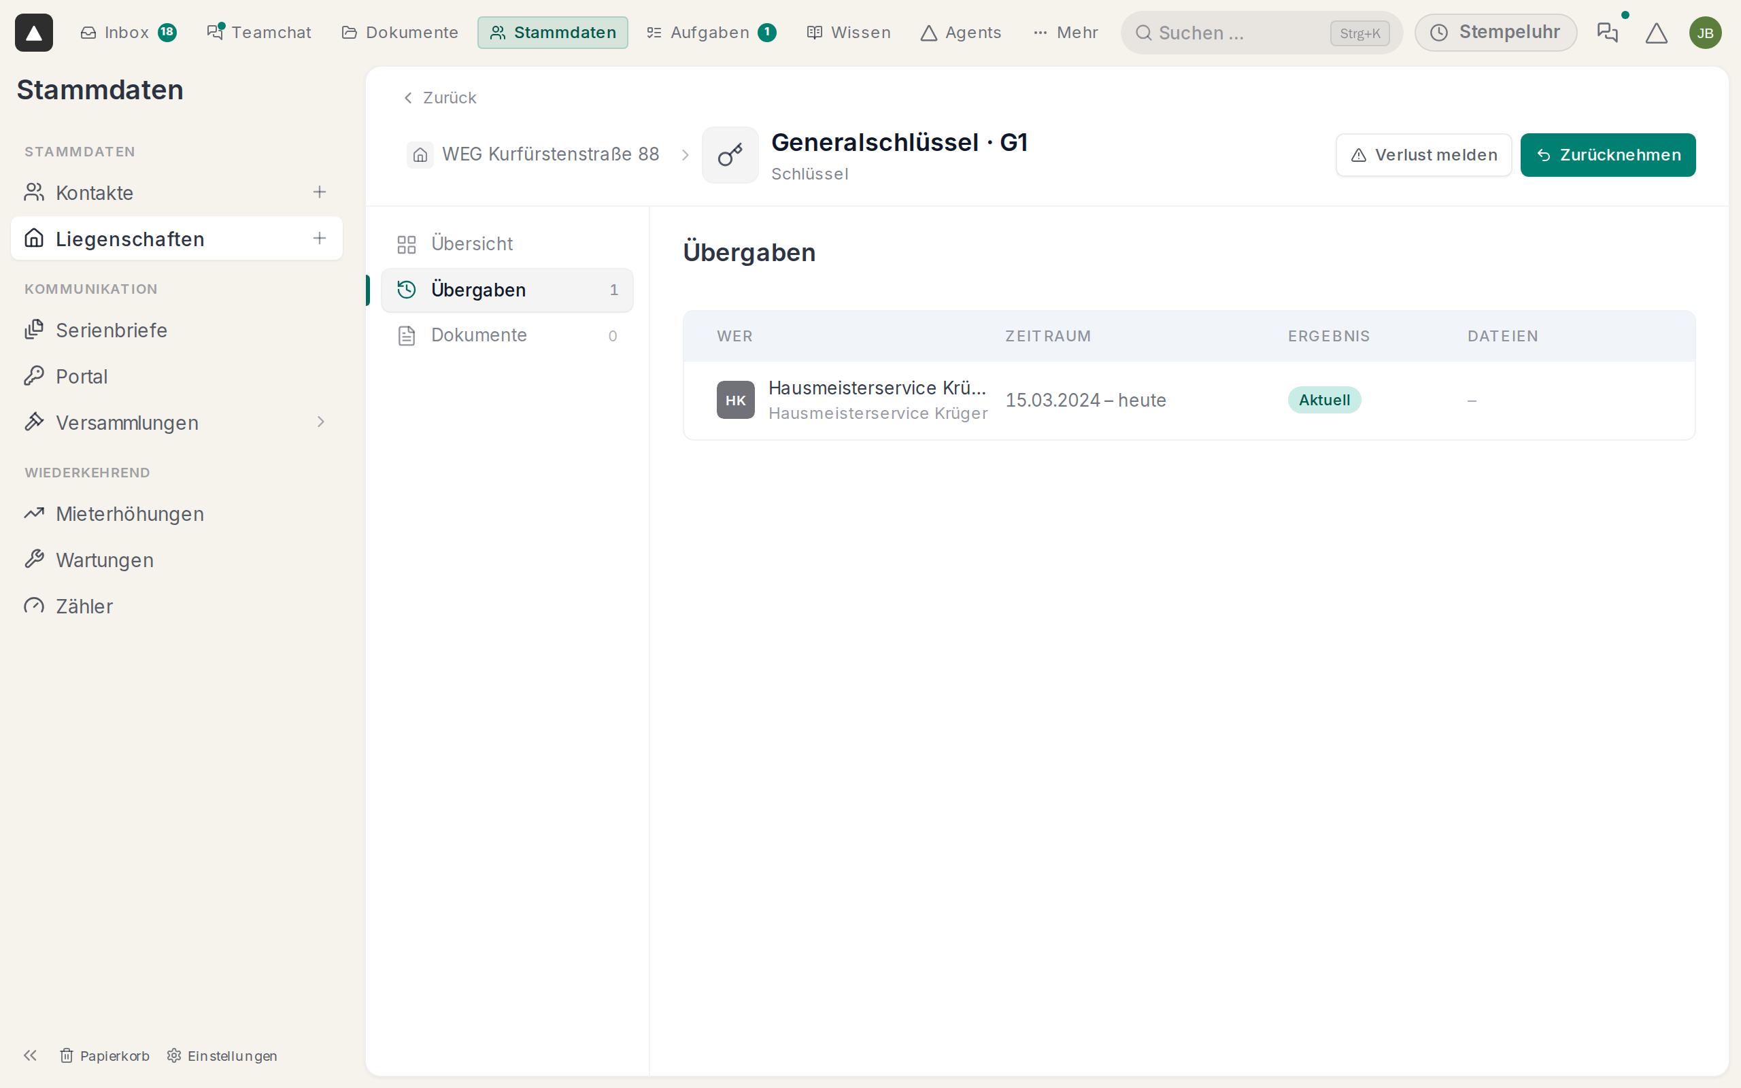Open the JB user avatar

click(1705, 33)
